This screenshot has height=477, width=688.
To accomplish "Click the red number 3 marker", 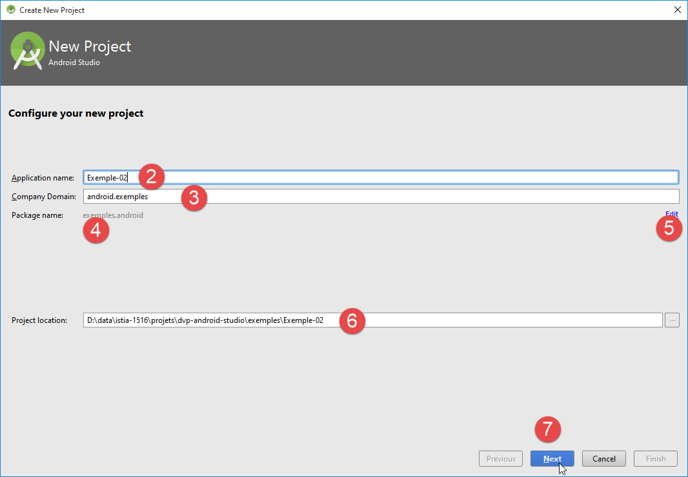I will pyautogui.click(x=194, y=197).
